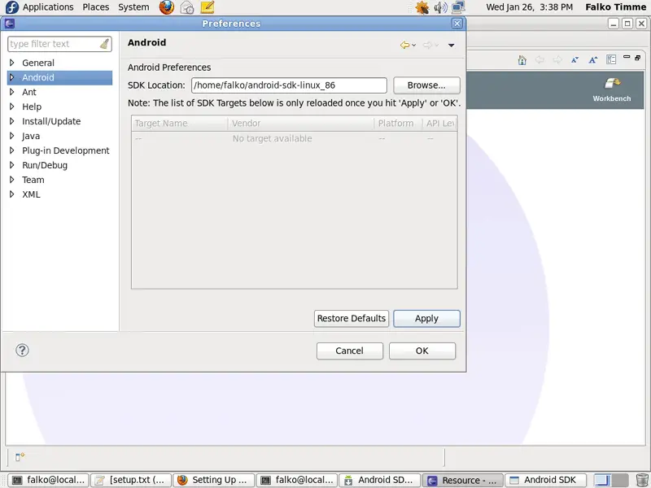Select the Android preferences category

coord(59,77)
